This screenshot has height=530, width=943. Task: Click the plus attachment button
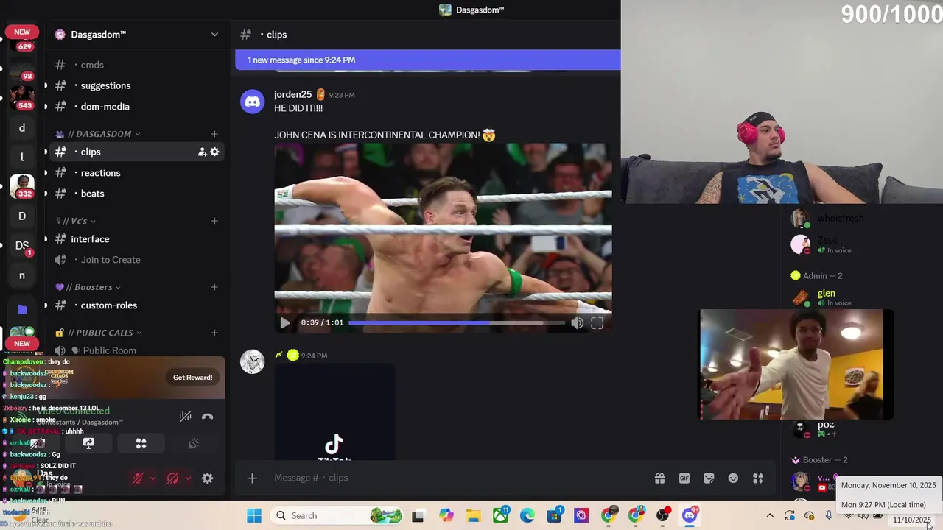(x=252, y=478)
